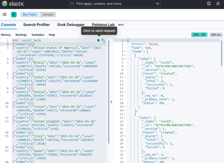The height and width of the screenshot is (163, 224).
Task: Collapse second "index" object at line 22
Action: [x=125, y=118]
